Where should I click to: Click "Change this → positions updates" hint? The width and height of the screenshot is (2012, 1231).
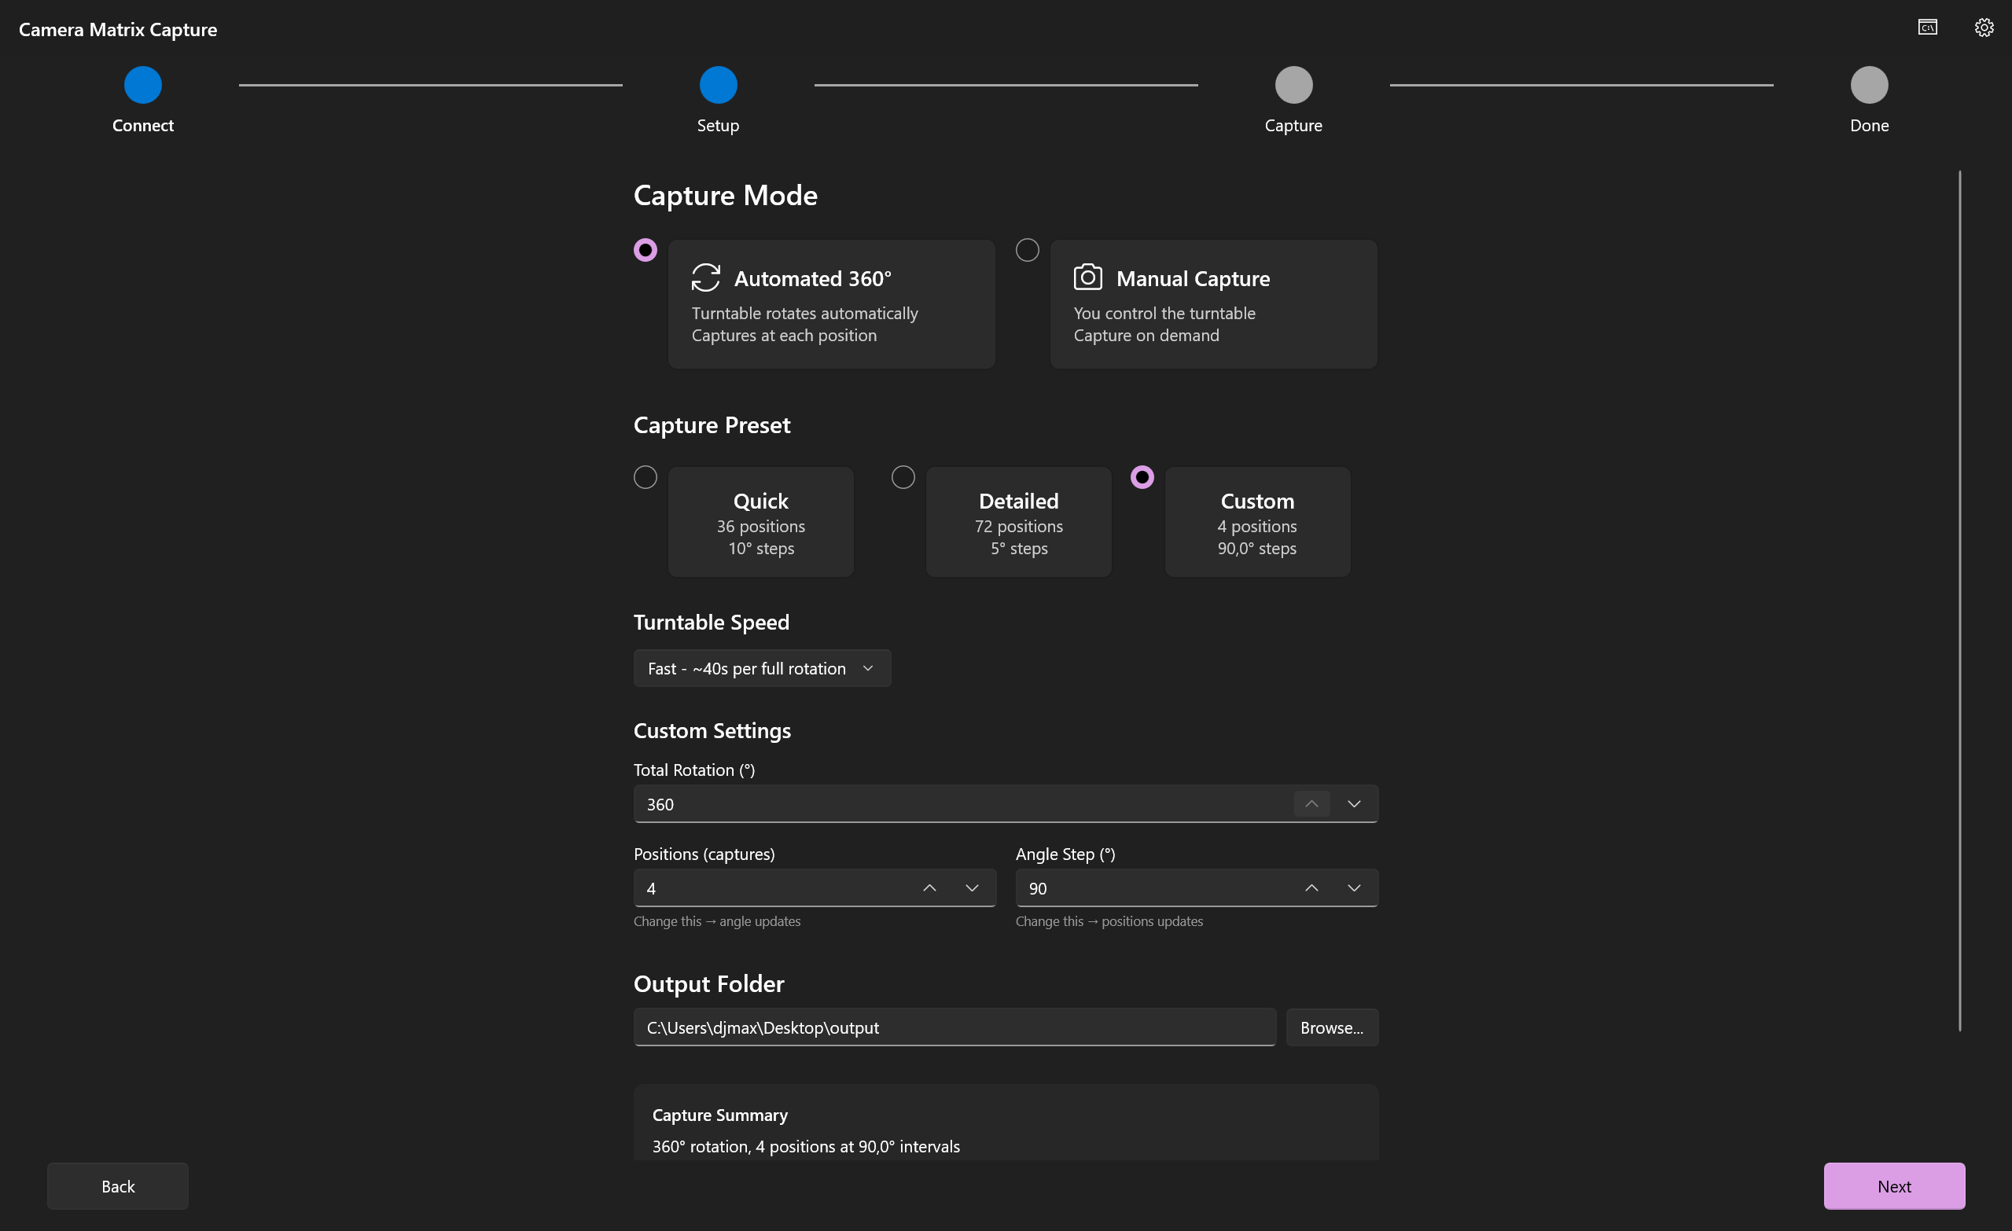(x=1109, y=921)
